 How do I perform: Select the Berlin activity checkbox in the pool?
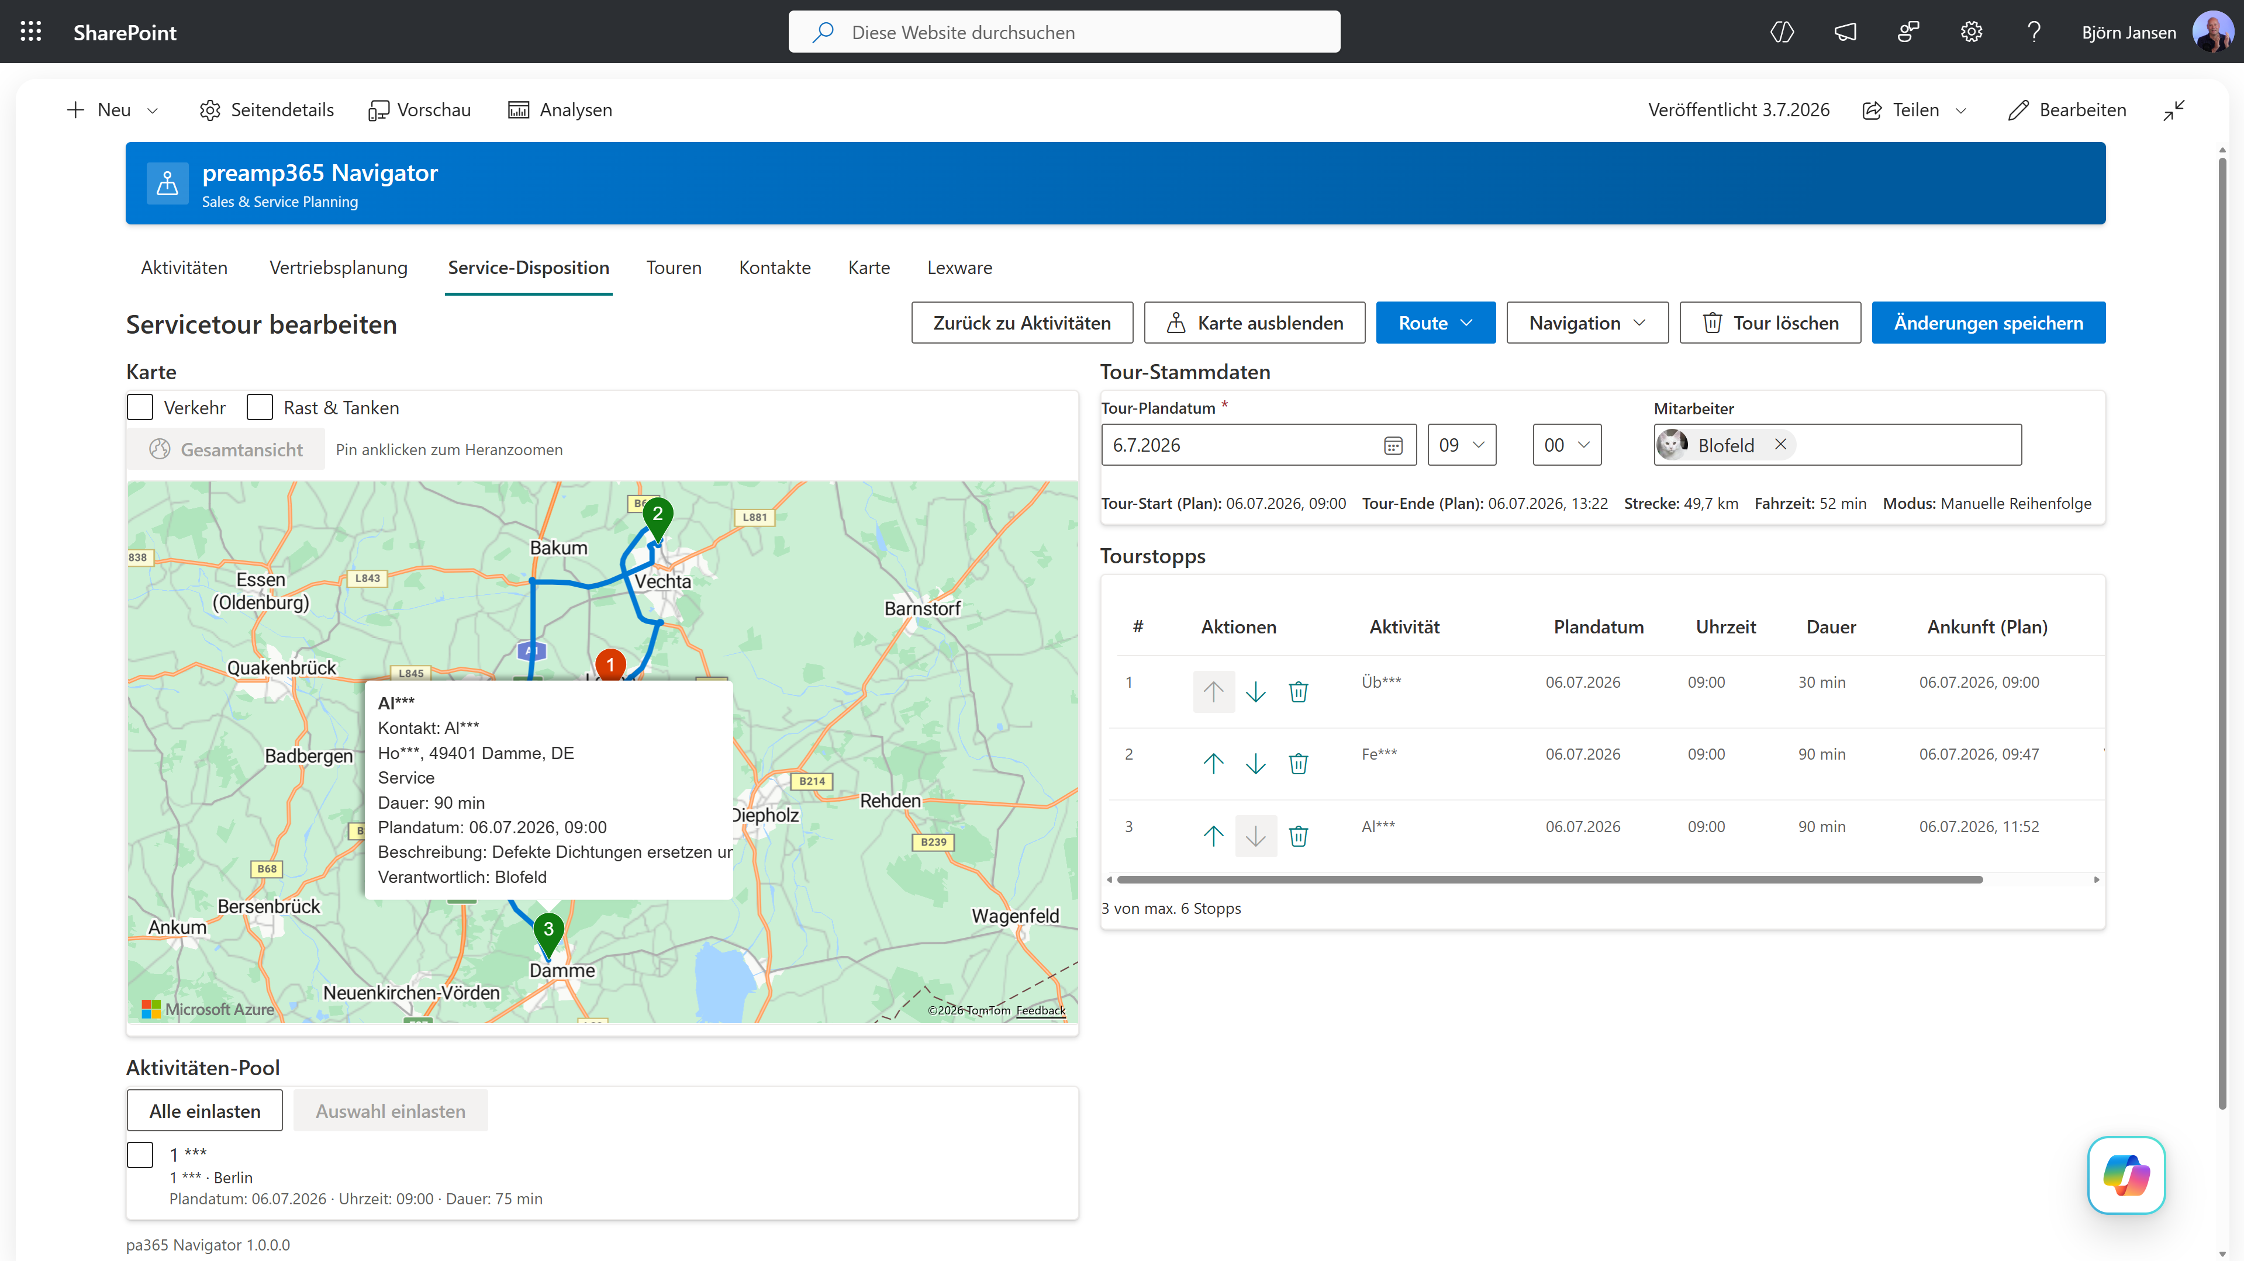[139, 1155]
